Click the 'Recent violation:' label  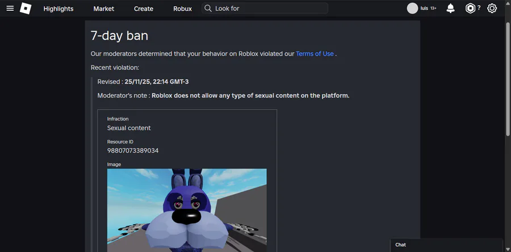(115, 68)
